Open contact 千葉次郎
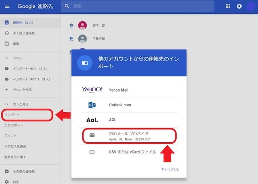Viewport: 258px width, 184px height. click(x=99, y=39)
